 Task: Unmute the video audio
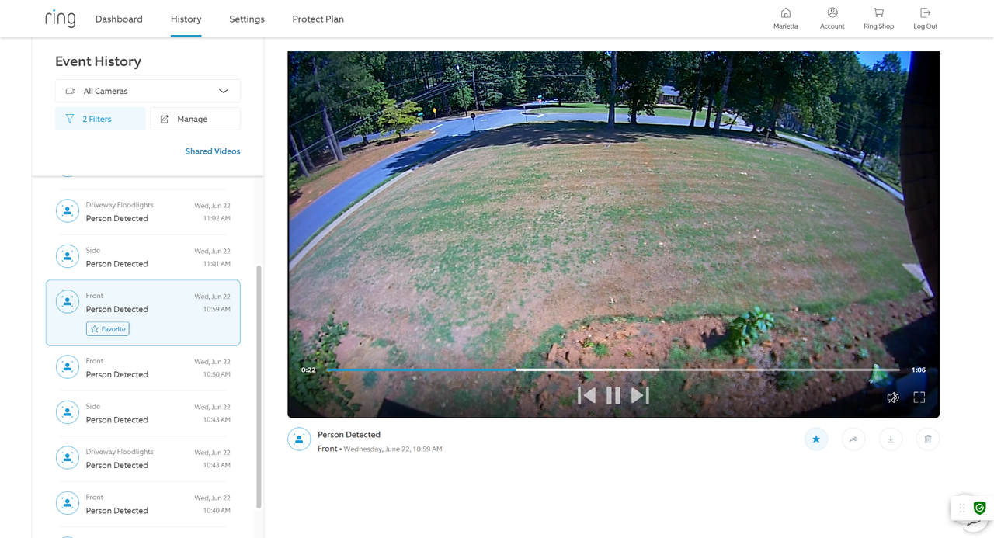click(x=893, y=397)
